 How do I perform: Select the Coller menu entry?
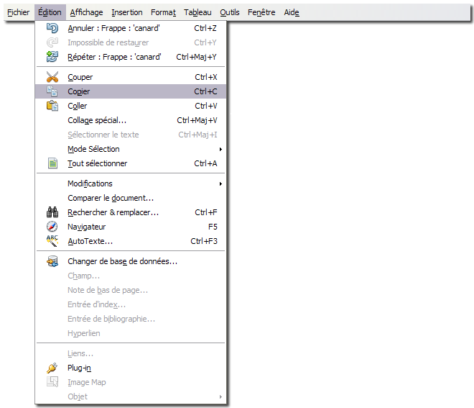[x=131, y=106]
